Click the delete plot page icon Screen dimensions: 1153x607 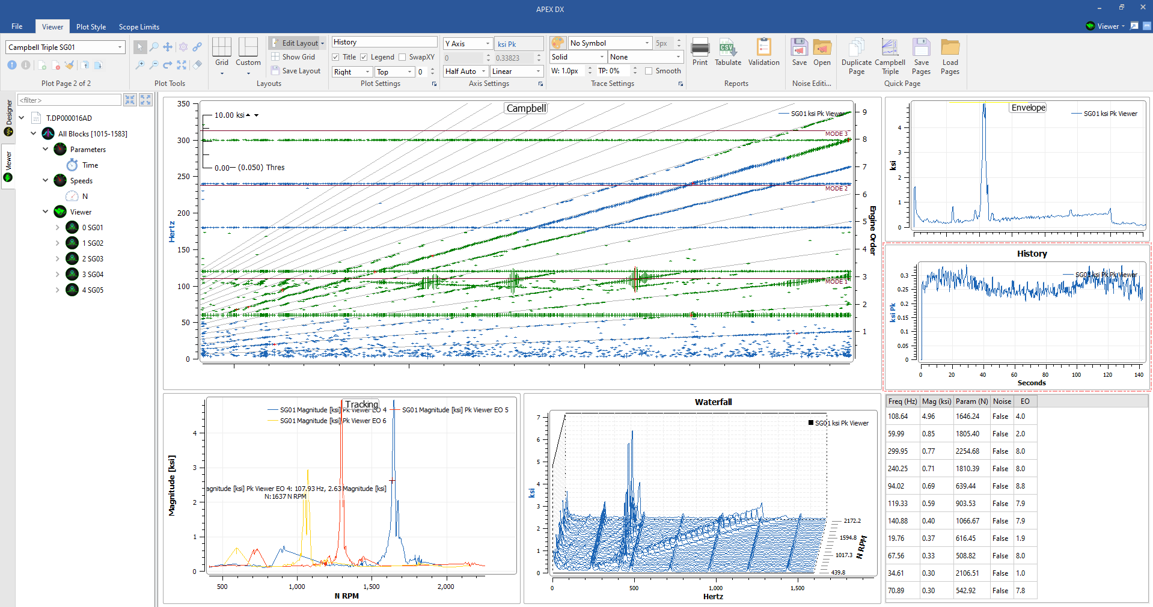[x=56, y=65]
